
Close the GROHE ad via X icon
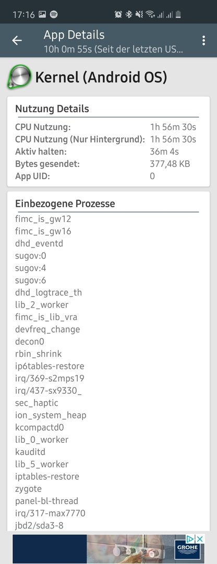pyautogui.click(x=200, y=539)
